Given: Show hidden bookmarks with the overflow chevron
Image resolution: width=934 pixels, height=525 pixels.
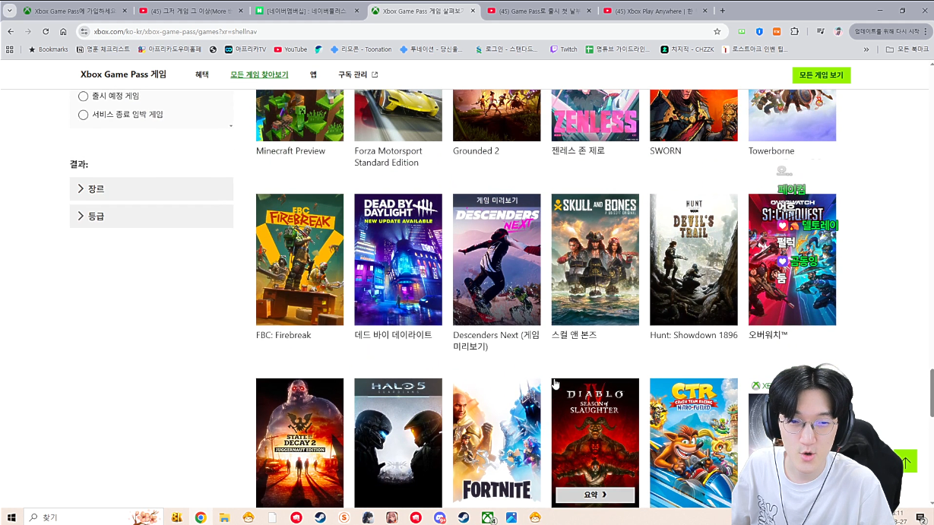Looking at the screenshot, I should point(866,49).
